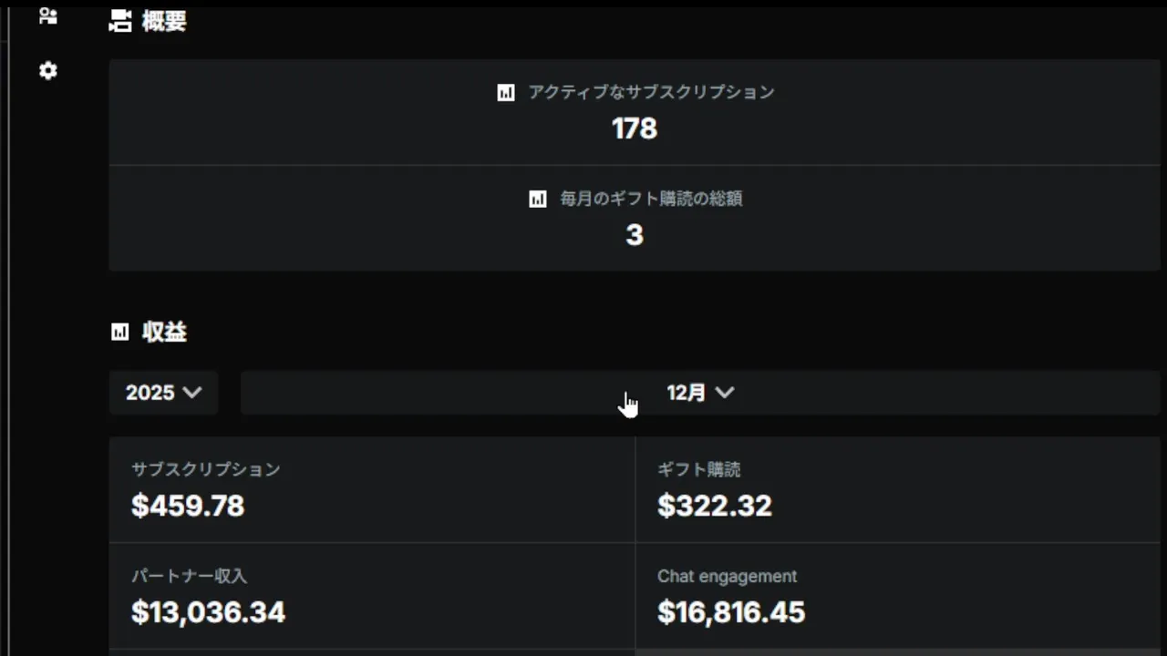Viewport: 1167px width, 656px height.
Task: Click the chevron arrow next to 2025
Action: point(191,393)
